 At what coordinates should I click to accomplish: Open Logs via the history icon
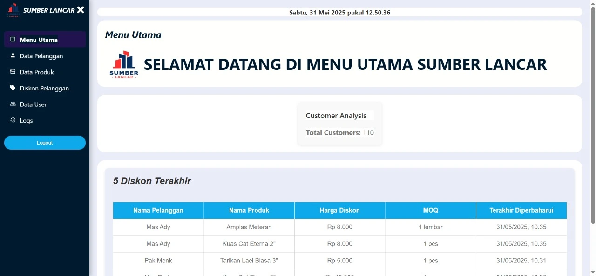[12, 120]
